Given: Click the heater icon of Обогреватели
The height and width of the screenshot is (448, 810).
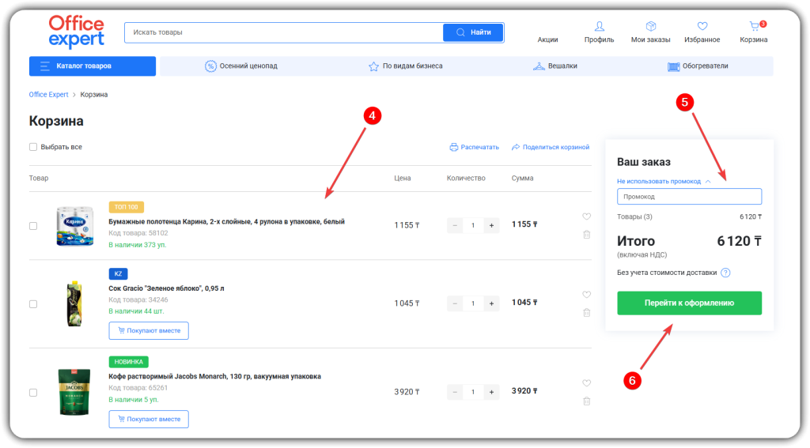Looking at the screenshot, I should click(x=674, y=66).
